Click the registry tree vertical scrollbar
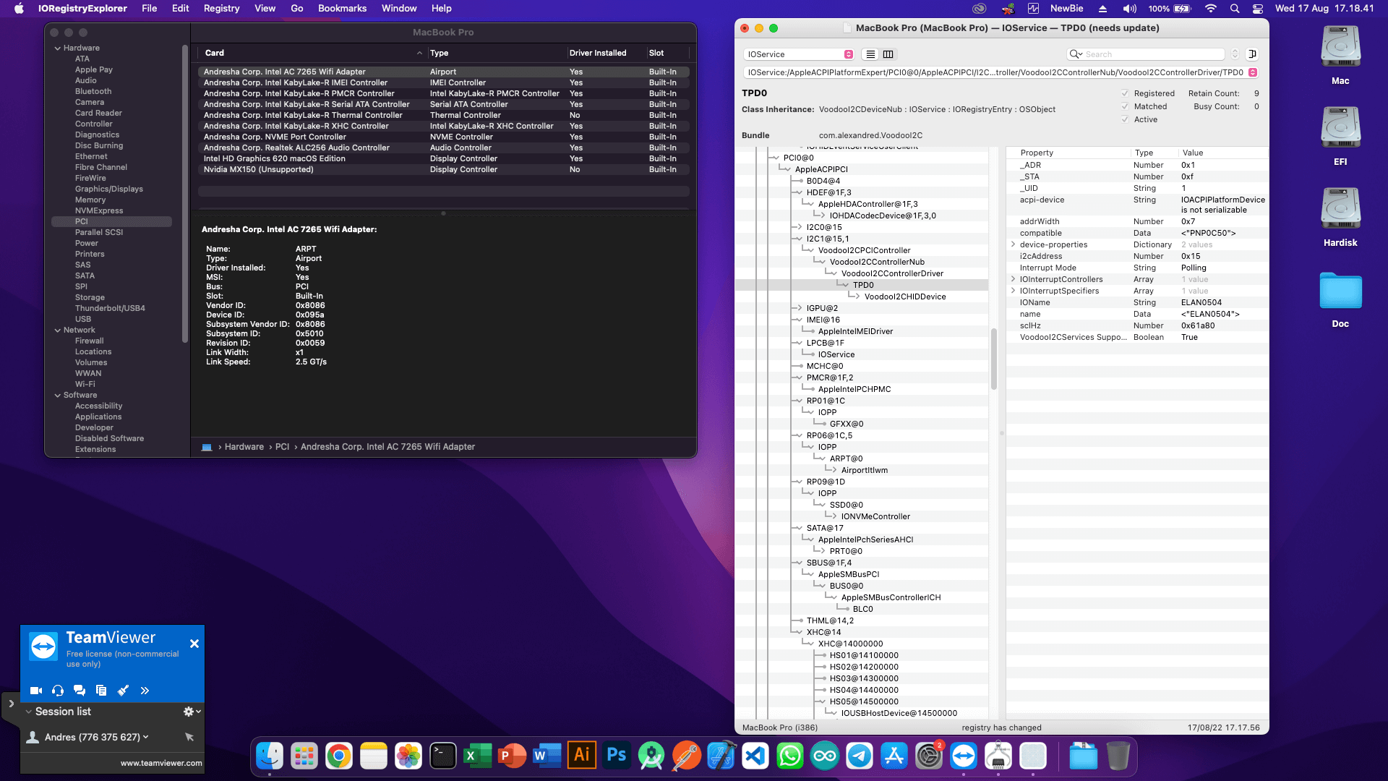This screenshot has height=781, width=1388. point(993,359)
